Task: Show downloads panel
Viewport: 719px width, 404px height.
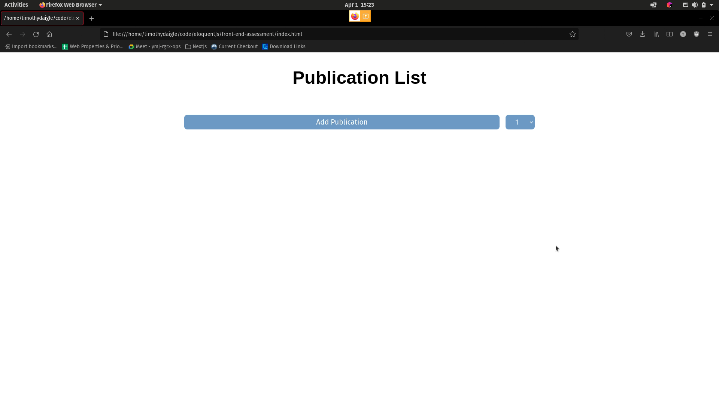Action: 642,34
